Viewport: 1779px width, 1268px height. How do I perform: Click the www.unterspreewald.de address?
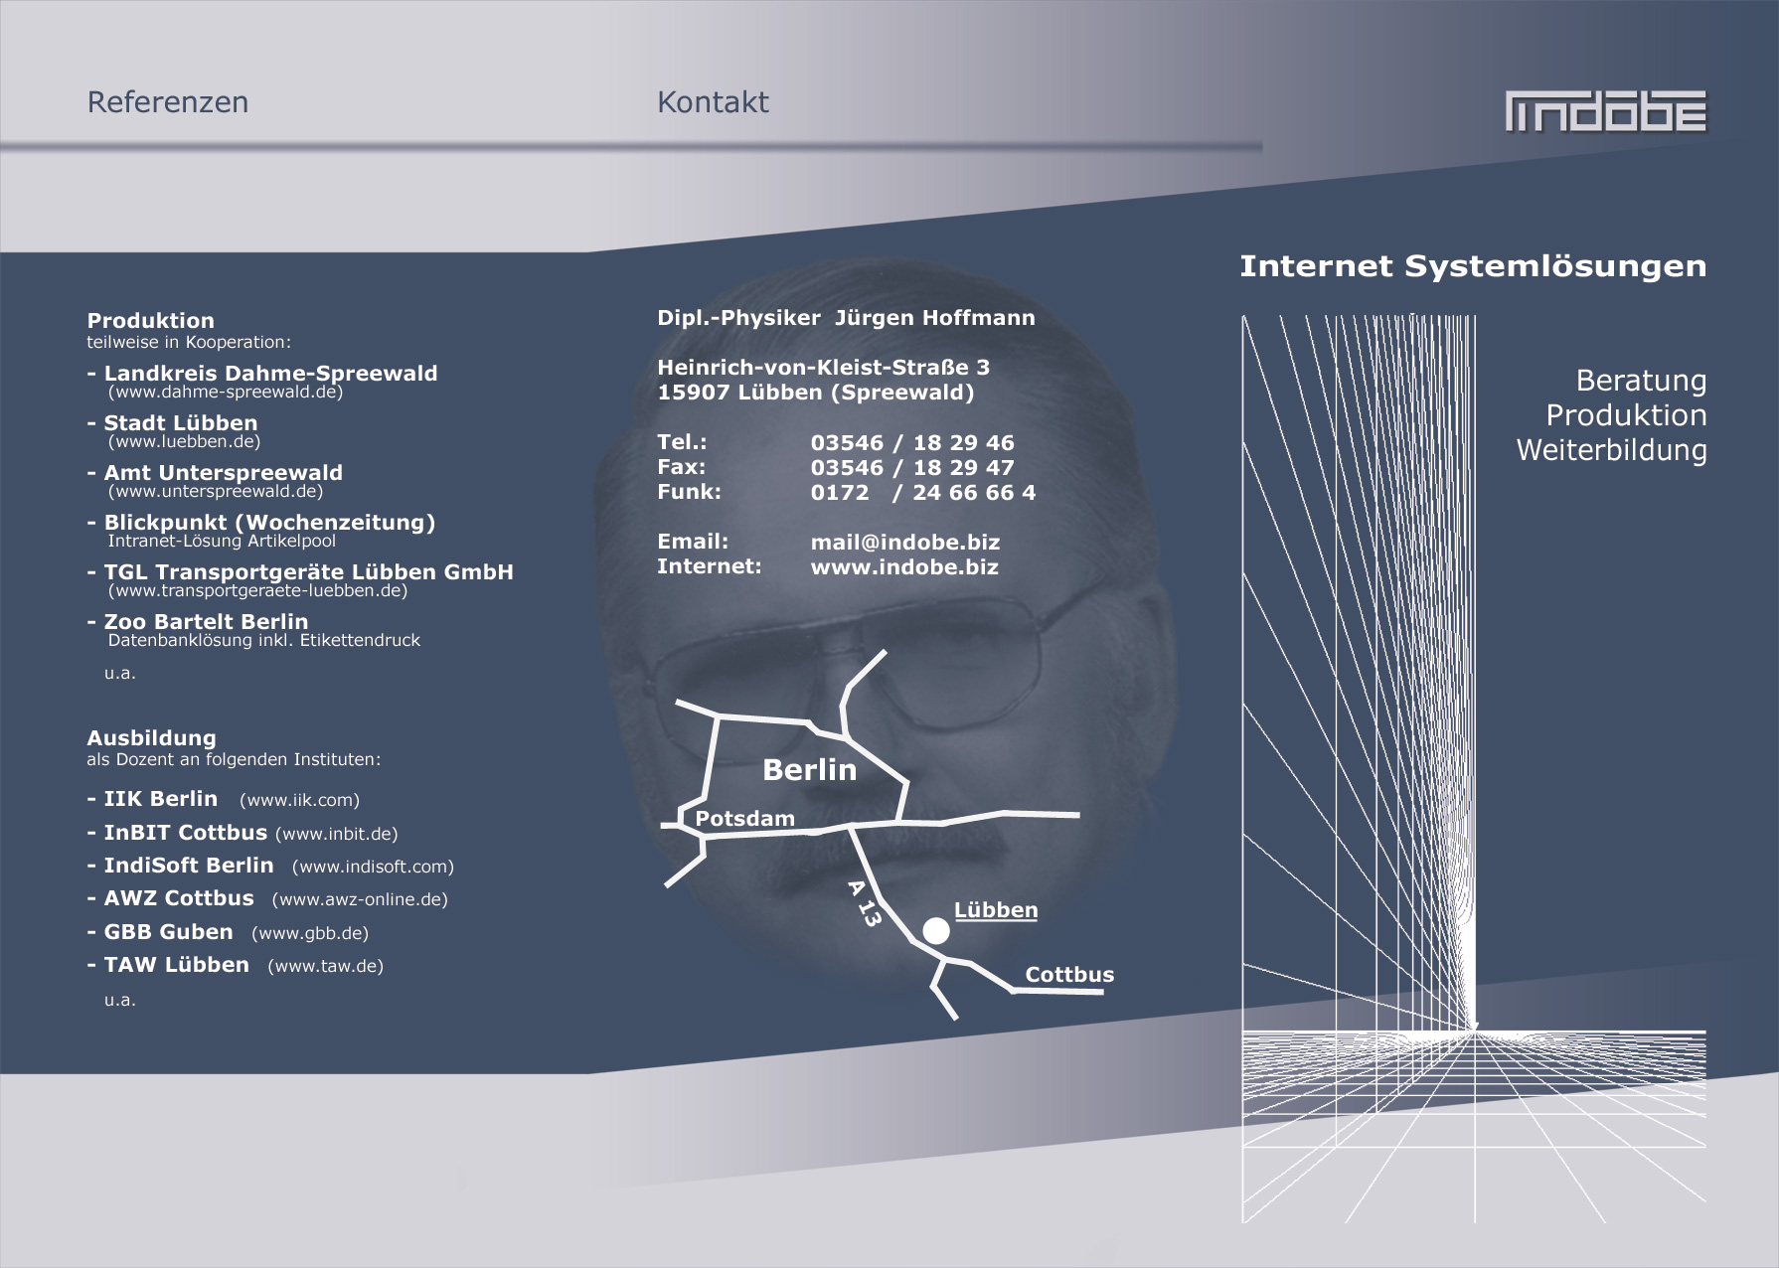216,492
